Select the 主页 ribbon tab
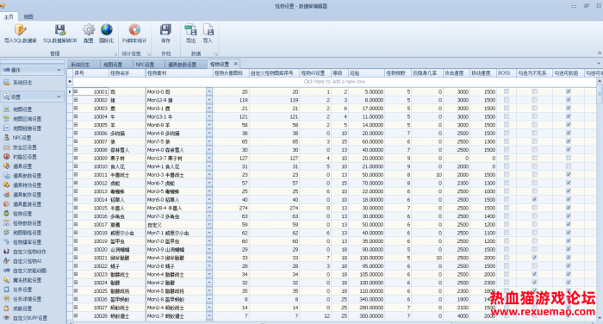Image resolution: width=603 pixels, height=324 pixels. [9, 16]
